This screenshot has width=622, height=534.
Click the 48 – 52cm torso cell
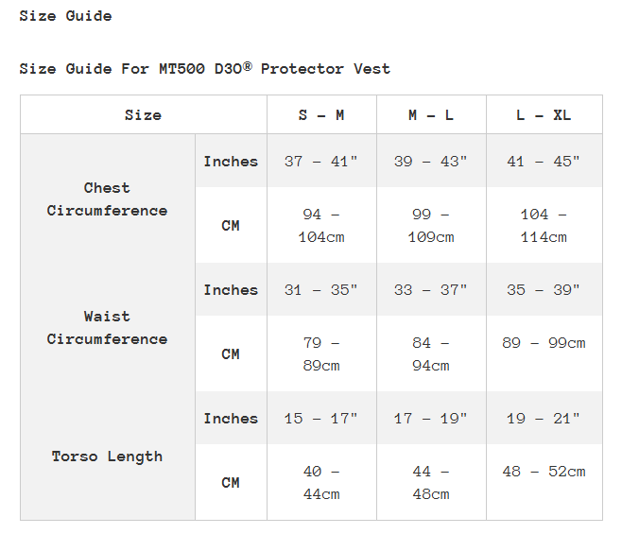(544, 472)
